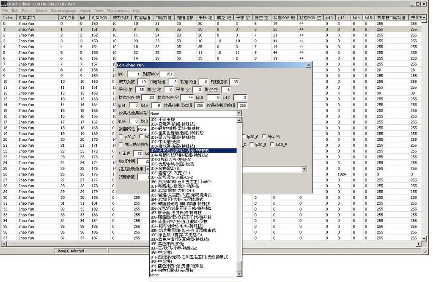This screenshot has height=282, width=433.
Task: Open the Patch menu
Action: [x=27, y=11]
